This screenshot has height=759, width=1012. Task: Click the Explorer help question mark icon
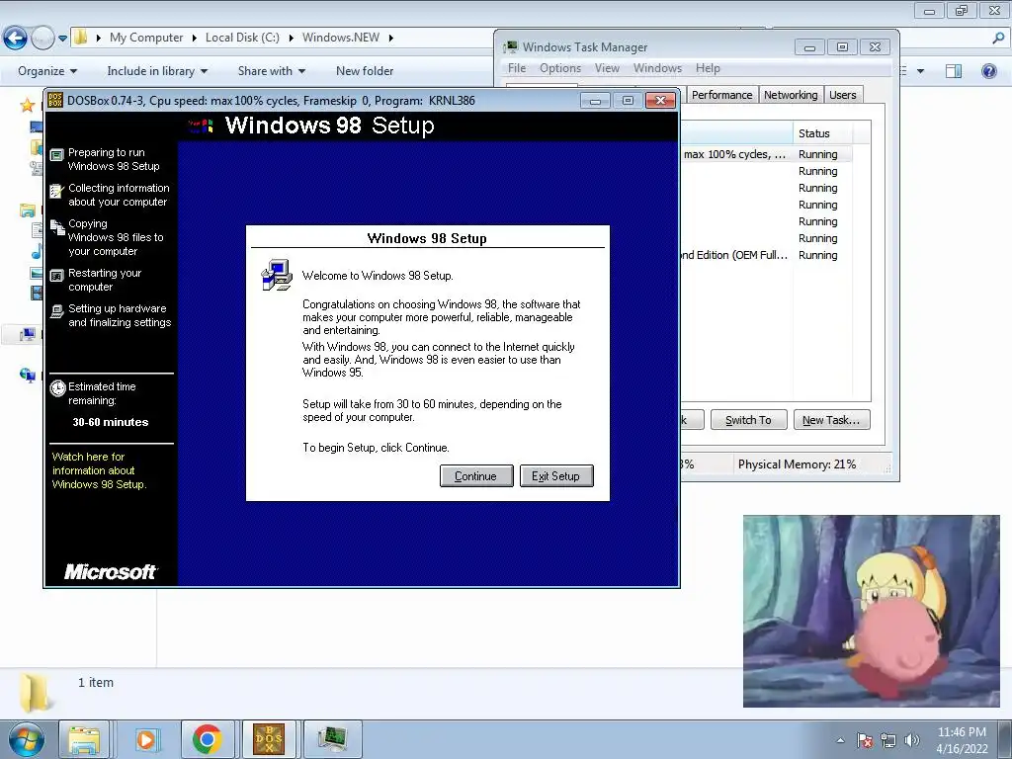988,71
